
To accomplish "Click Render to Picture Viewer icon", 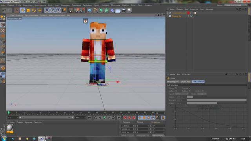I will pos(76,11).
